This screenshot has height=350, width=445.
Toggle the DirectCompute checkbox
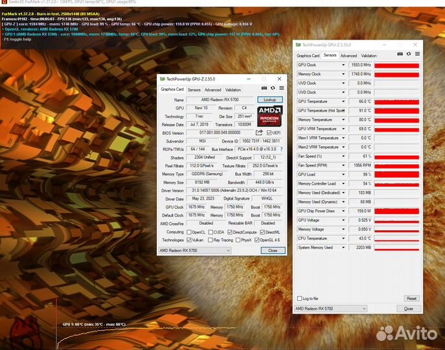click(230, 232)
